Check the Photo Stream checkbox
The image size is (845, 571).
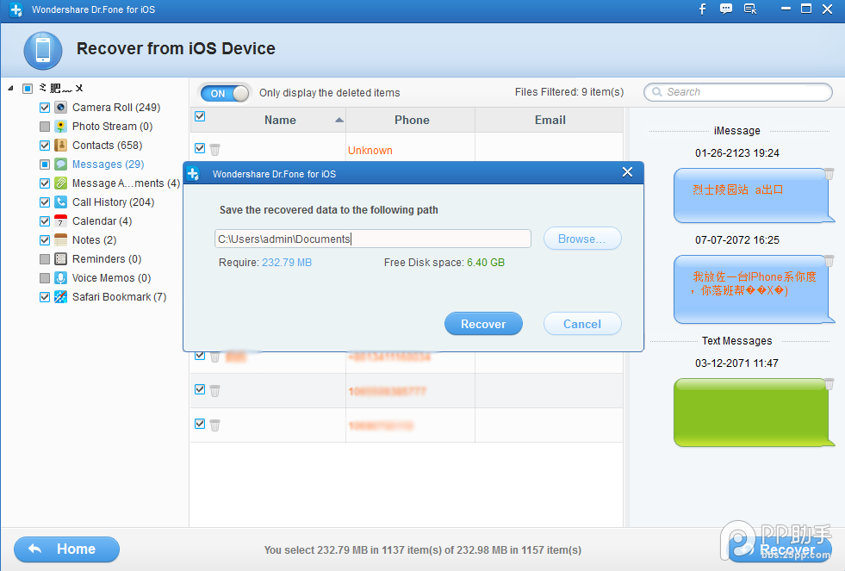point(45,126)
